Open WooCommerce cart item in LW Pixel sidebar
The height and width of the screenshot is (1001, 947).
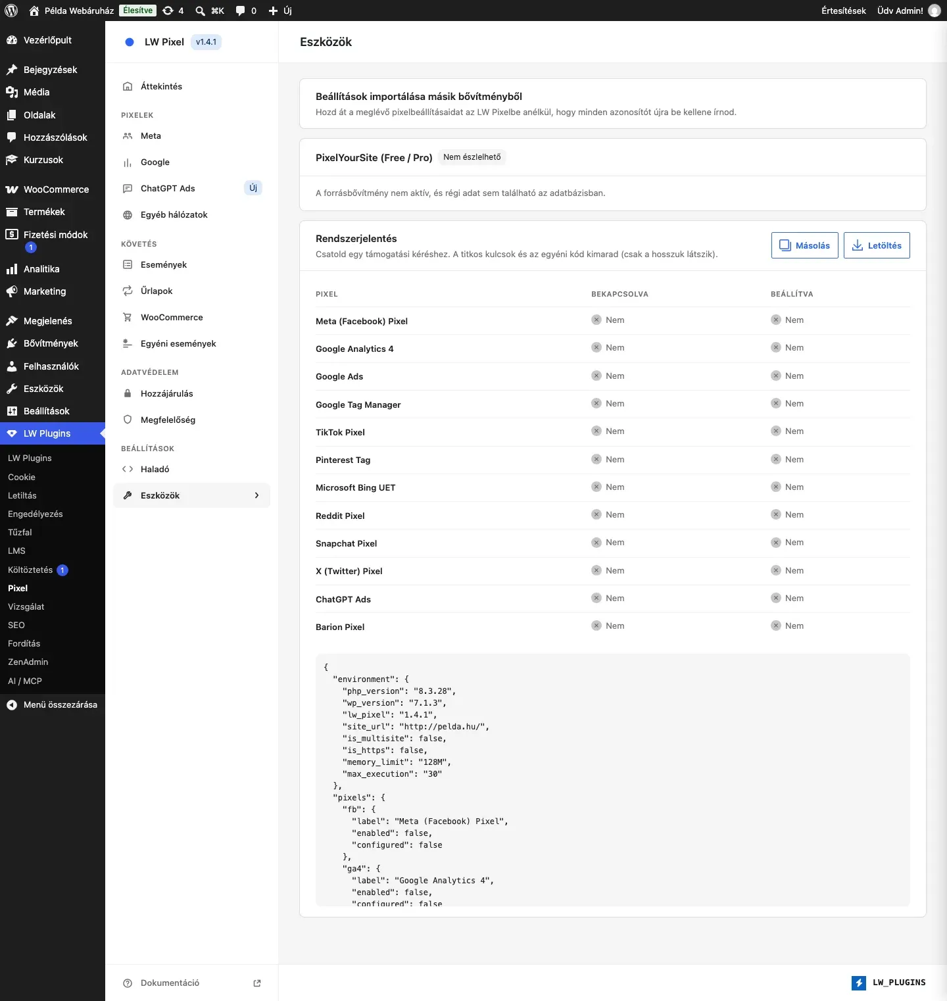pos(191,317)
